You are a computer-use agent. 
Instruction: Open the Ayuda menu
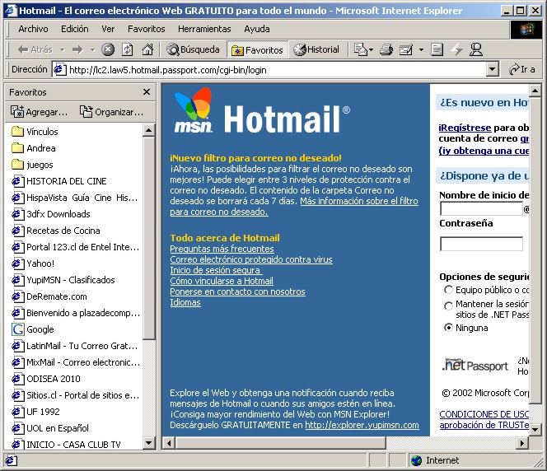point(257,29)
